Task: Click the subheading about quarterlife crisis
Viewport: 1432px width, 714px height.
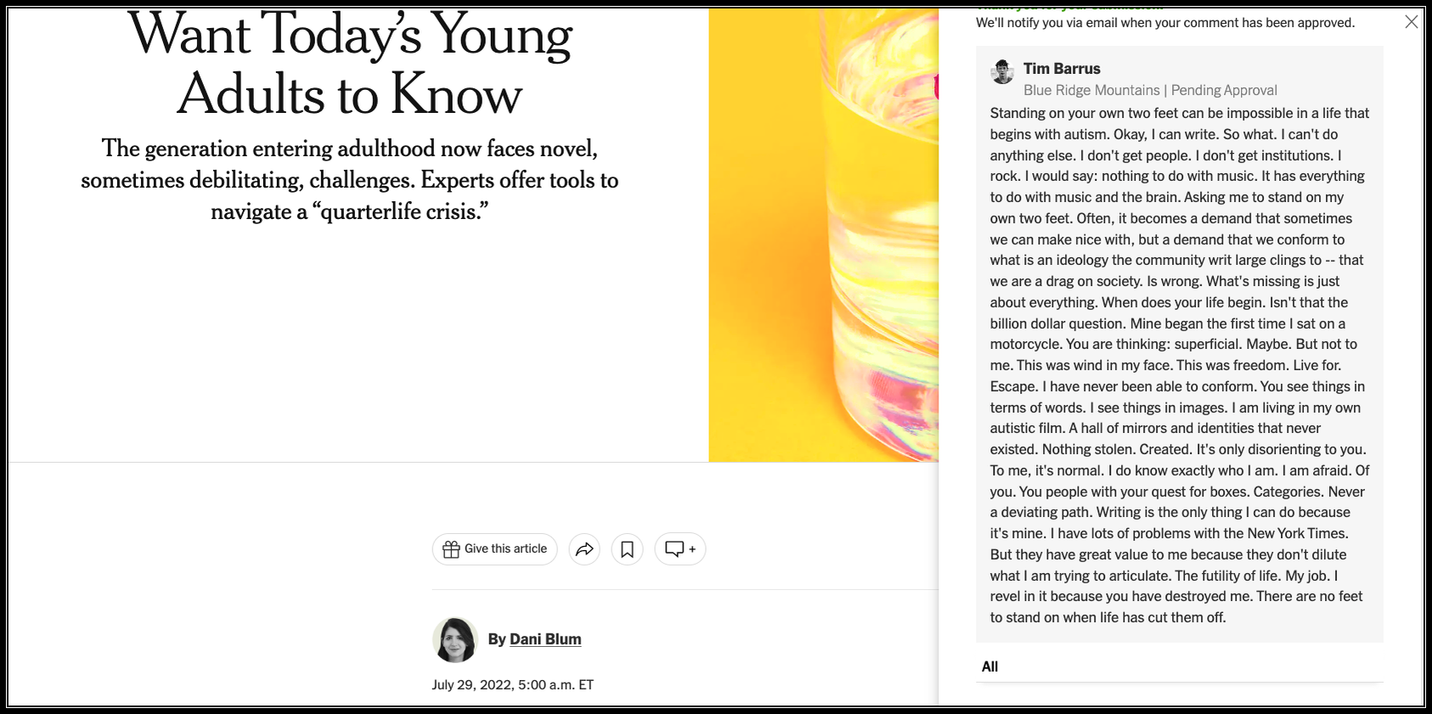Action: click(350, 180)
